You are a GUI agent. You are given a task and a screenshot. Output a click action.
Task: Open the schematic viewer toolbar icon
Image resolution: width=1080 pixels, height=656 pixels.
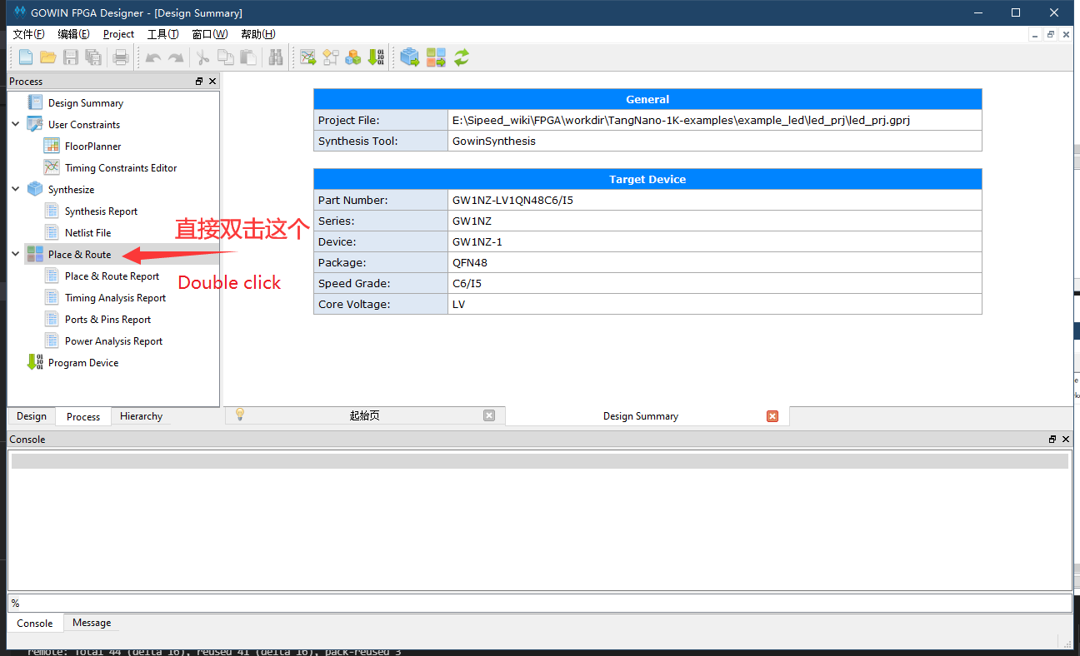[331, 57]
